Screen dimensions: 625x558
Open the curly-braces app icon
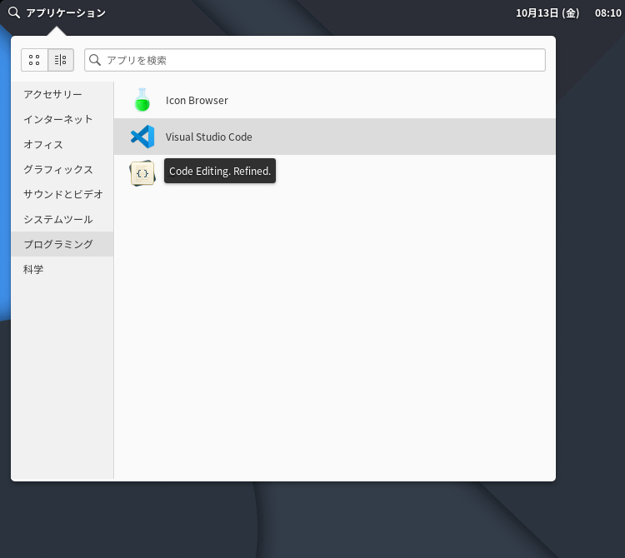point(142,173)
